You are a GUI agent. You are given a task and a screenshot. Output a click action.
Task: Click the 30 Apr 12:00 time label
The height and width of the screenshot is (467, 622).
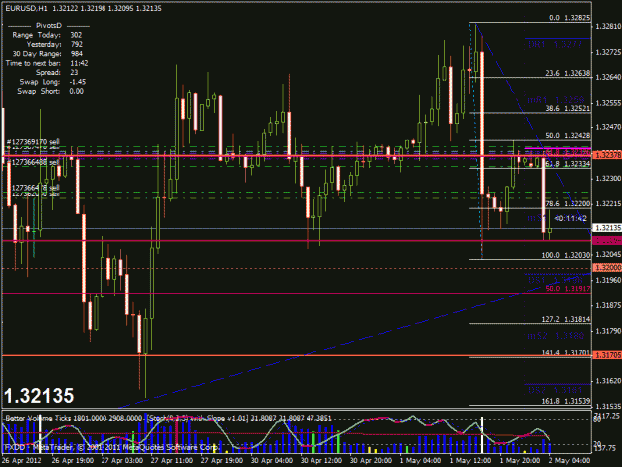(321, 461)
